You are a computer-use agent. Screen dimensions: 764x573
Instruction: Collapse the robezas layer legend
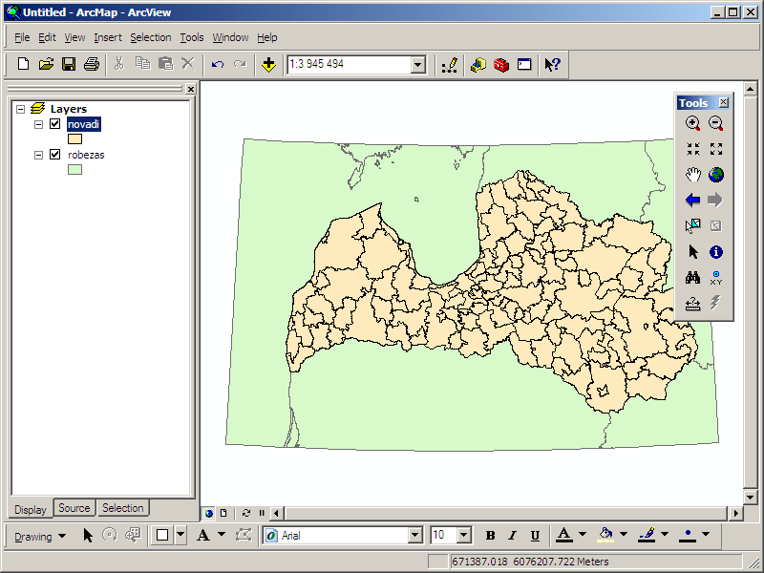point(38,155)
